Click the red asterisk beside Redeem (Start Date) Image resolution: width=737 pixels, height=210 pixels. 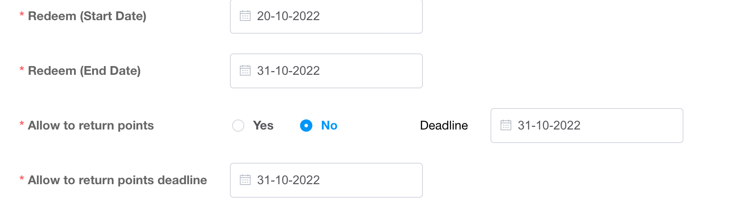tap(21, 15)
